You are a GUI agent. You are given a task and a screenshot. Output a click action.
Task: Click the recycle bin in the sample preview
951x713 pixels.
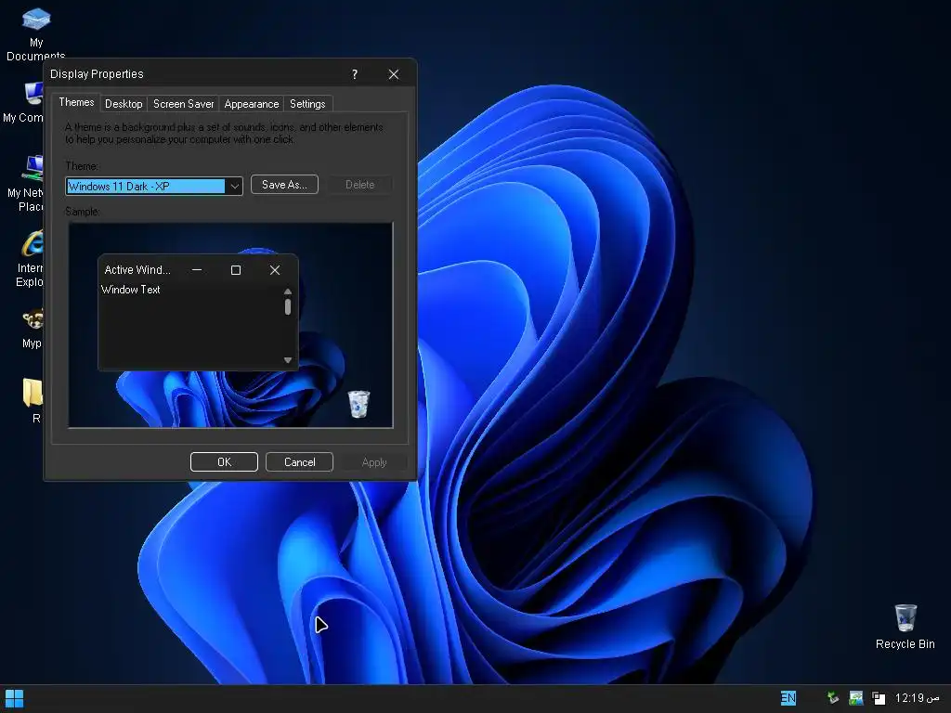358,404
